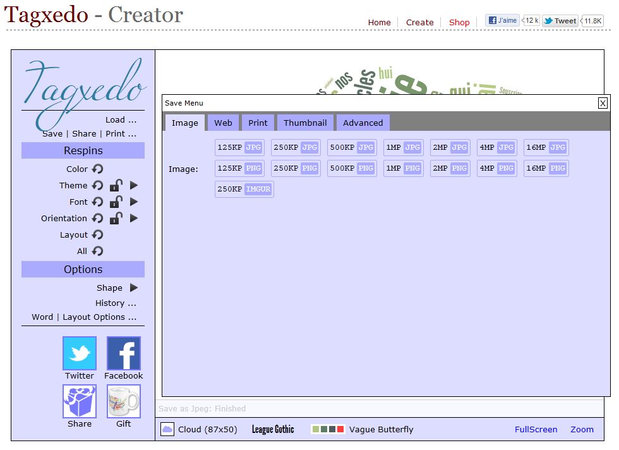
Task: Save as 2MP PNG
Action: click(x=450, y=168)
